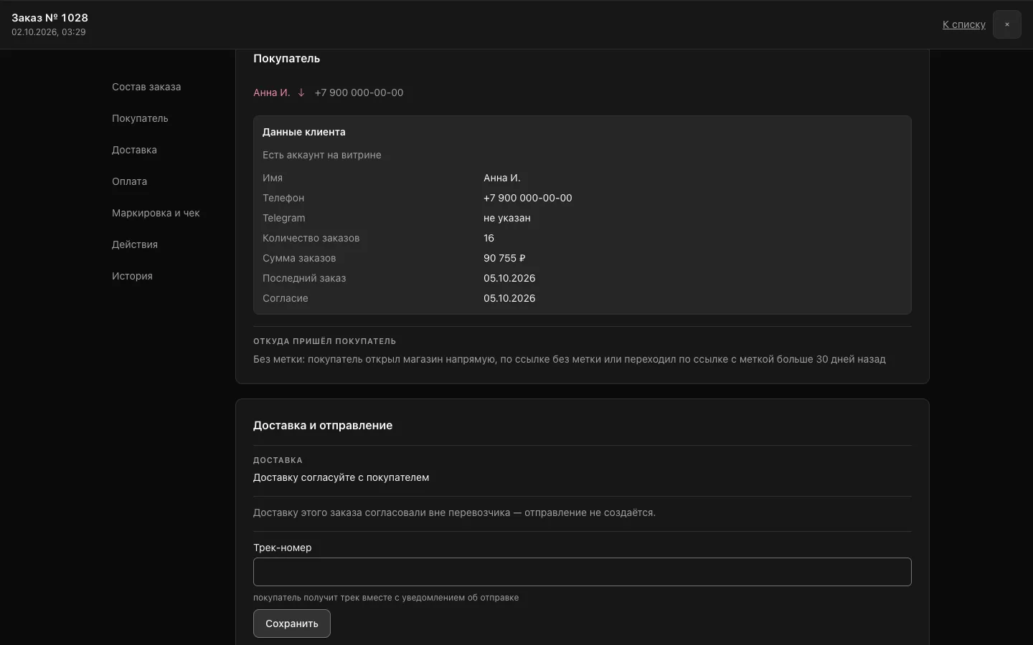Click the name value "Анна И." in Имя row
Viewport: 1033px width, 645px height.
[x=502, y=178]
